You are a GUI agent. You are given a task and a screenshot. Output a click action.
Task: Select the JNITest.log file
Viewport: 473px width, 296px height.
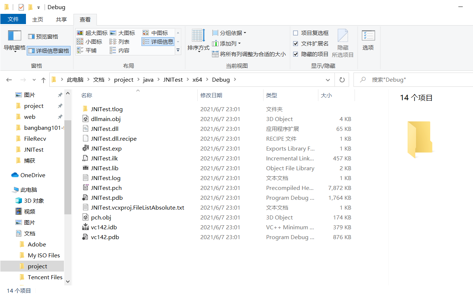(106, 178)
